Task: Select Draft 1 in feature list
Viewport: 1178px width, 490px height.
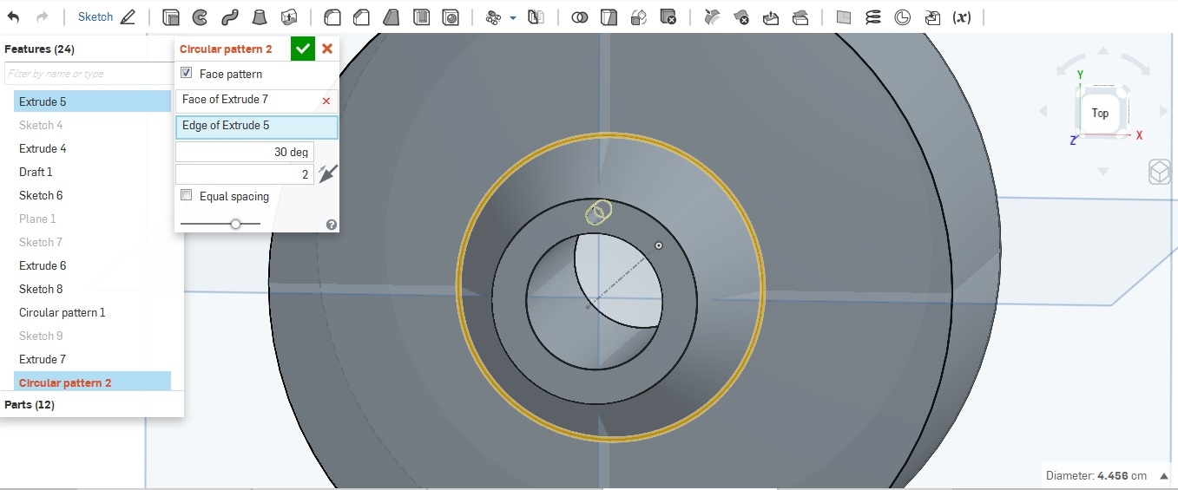Action: [x=92, y=172]
